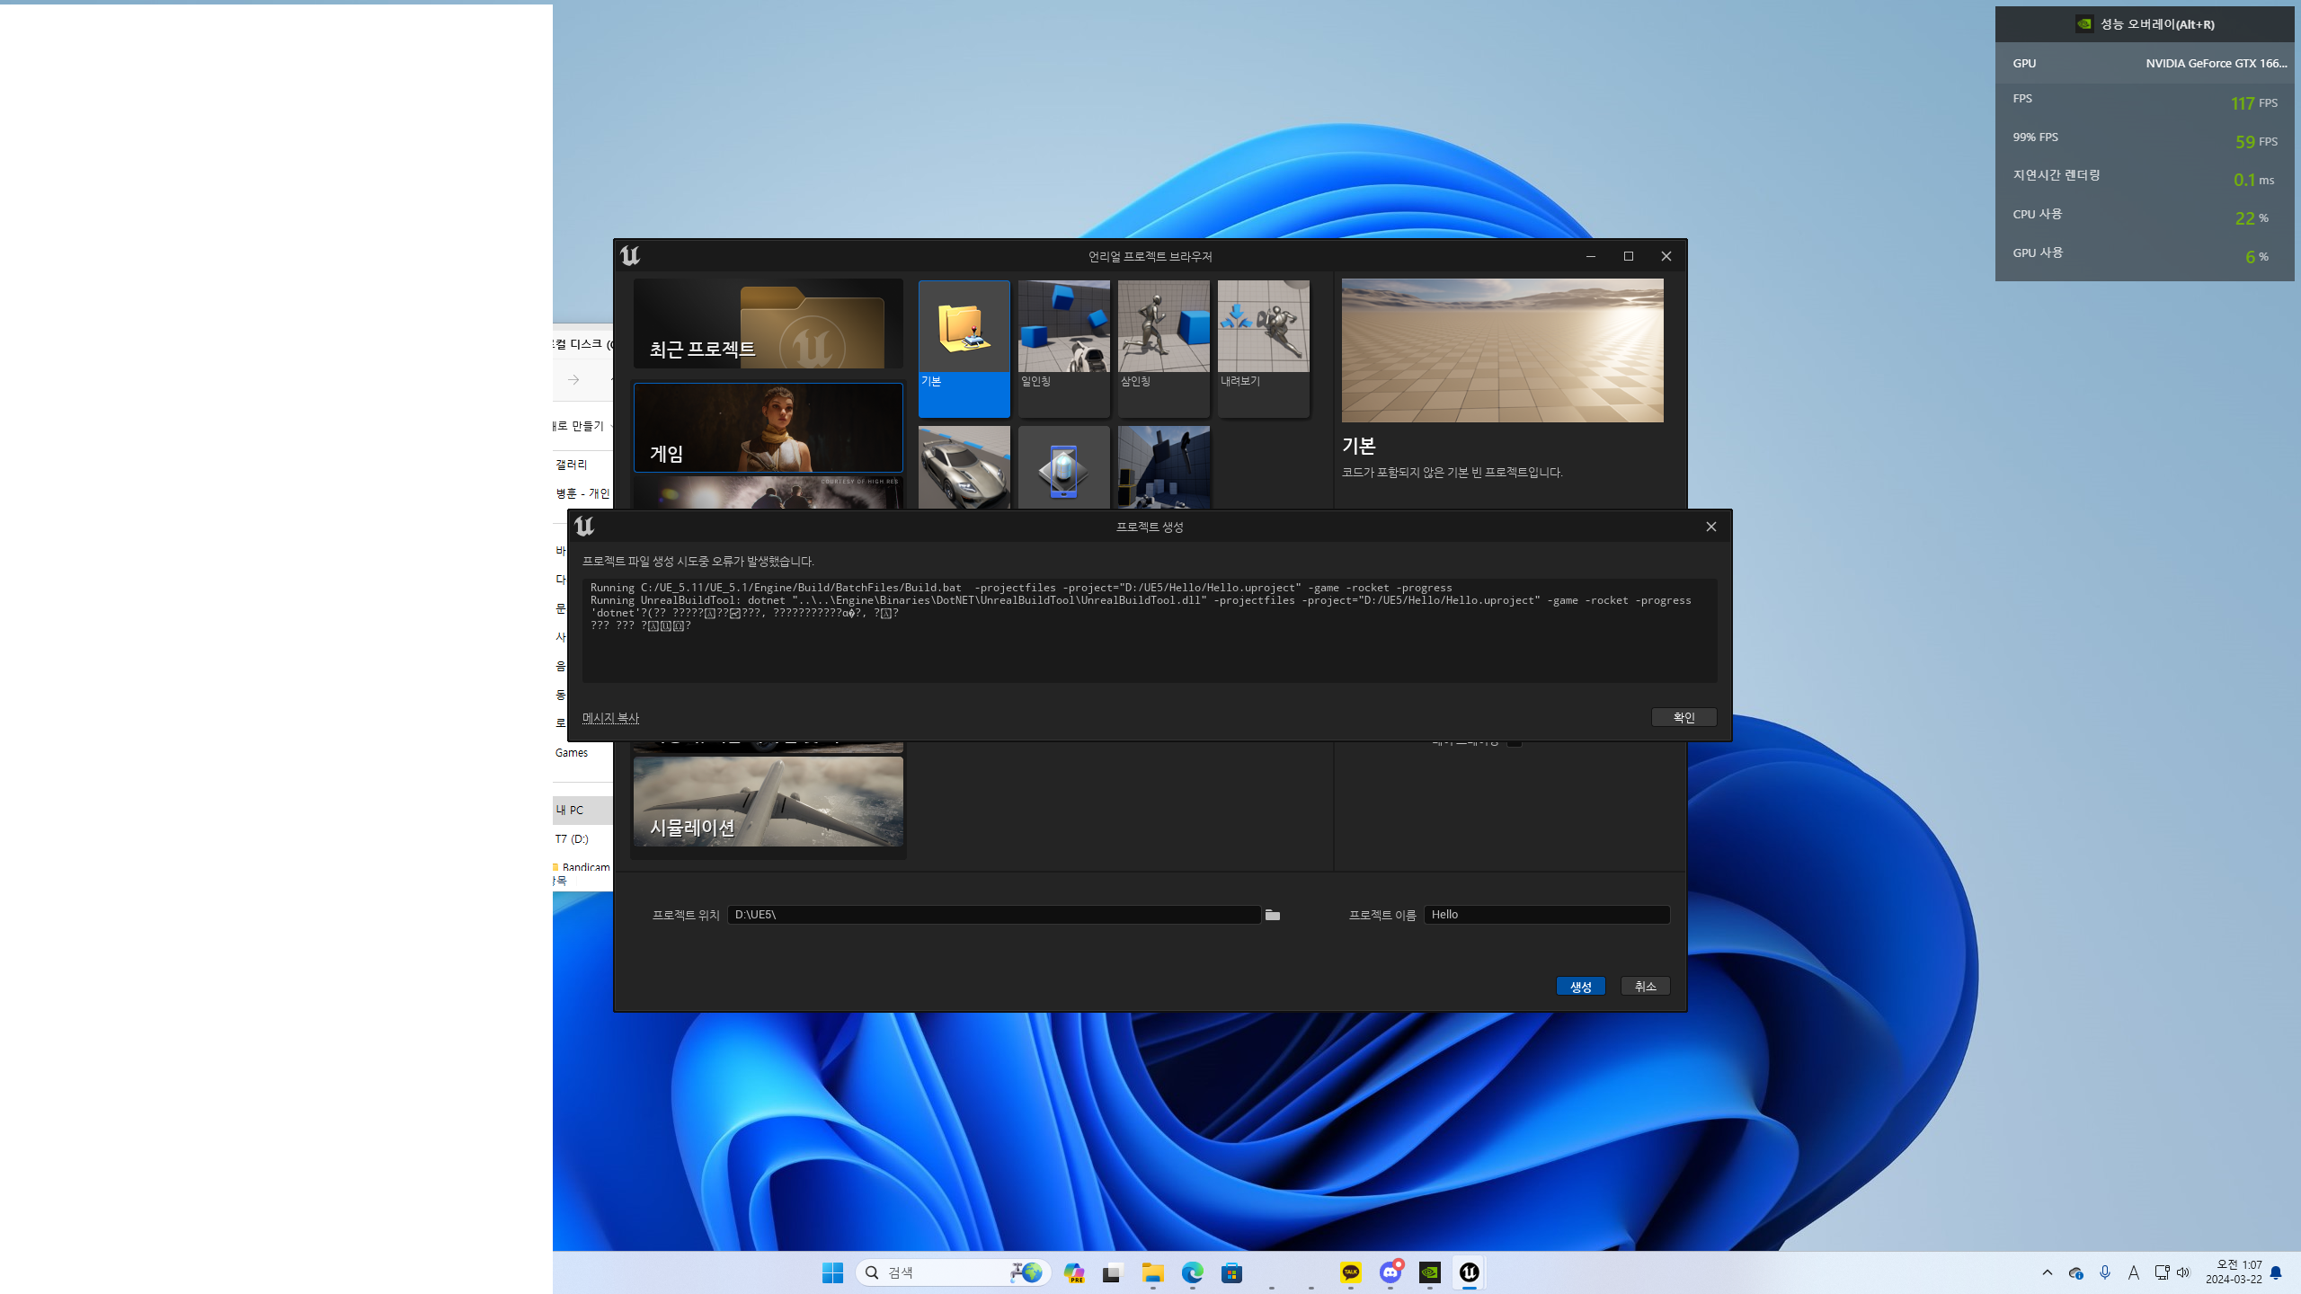The height and width of the screenshot is (1294, 2301).
Task: Select the 삼인칭 template
Action: point(1163,349)
